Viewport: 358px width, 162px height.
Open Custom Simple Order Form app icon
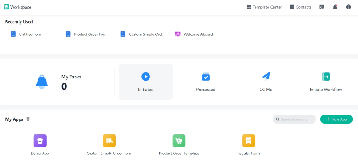[109, 141]
